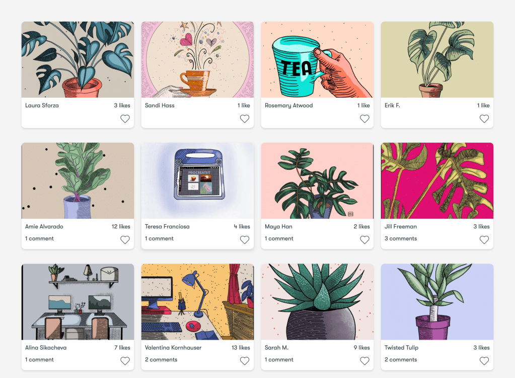The height and width of the screenshot is (378, 515).
Task: Heart Alina Sikacheva's desk workspace illustration
Action: point(125,361)
